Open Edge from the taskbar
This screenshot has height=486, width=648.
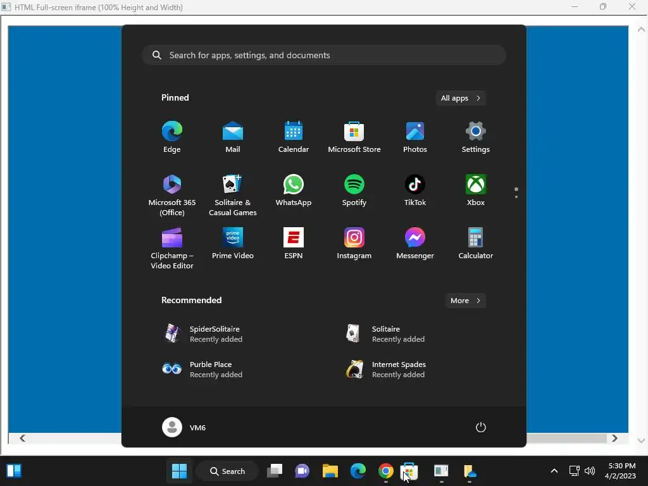358,471
